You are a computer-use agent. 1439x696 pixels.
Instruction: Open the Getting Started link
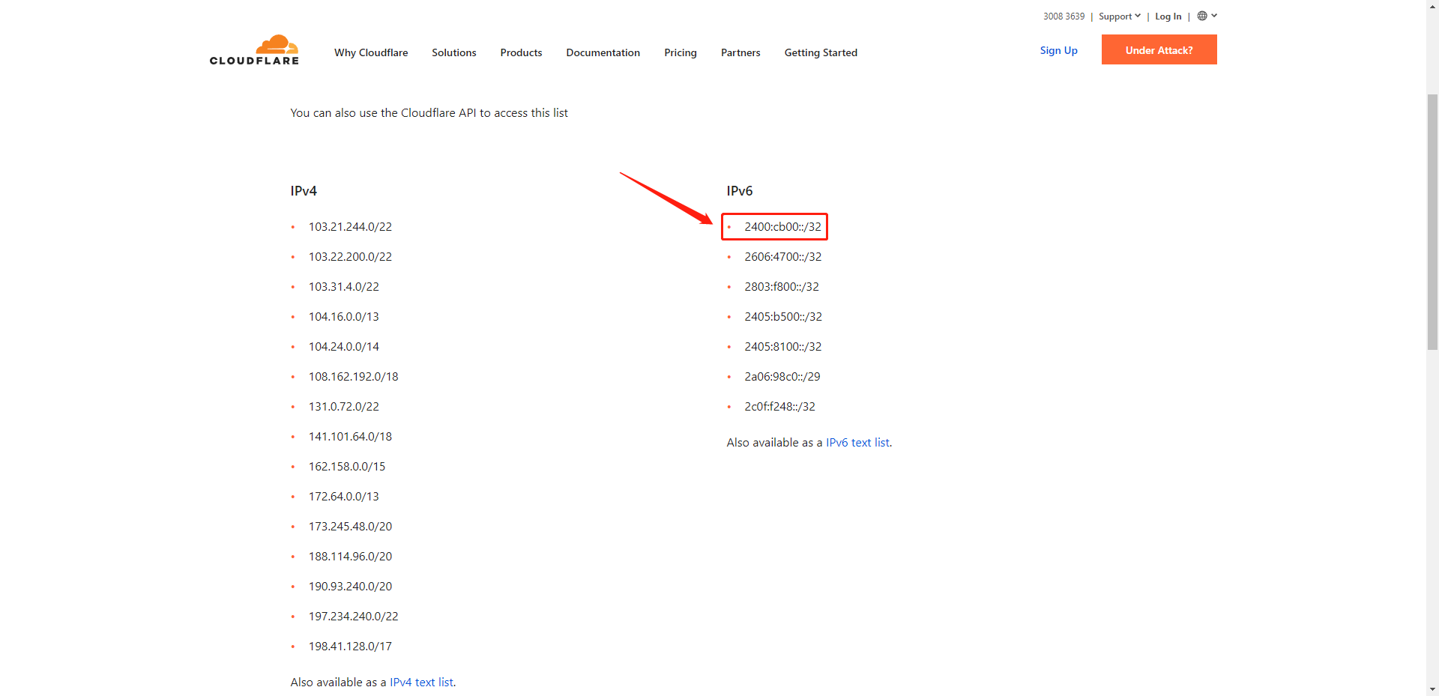pos(821,52)
